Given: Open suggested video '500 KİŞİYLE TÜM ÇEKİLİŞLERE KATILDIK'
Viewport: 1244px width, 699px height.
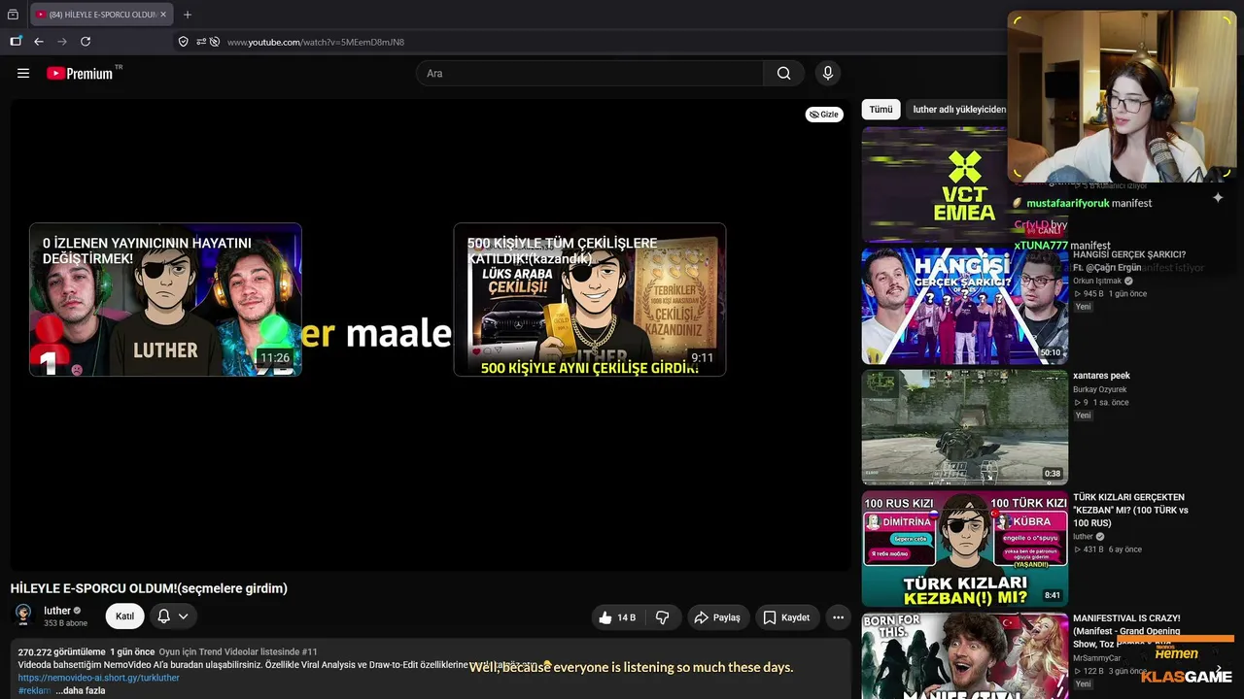Looking at the screenshot, I should (x=590, y=300).
